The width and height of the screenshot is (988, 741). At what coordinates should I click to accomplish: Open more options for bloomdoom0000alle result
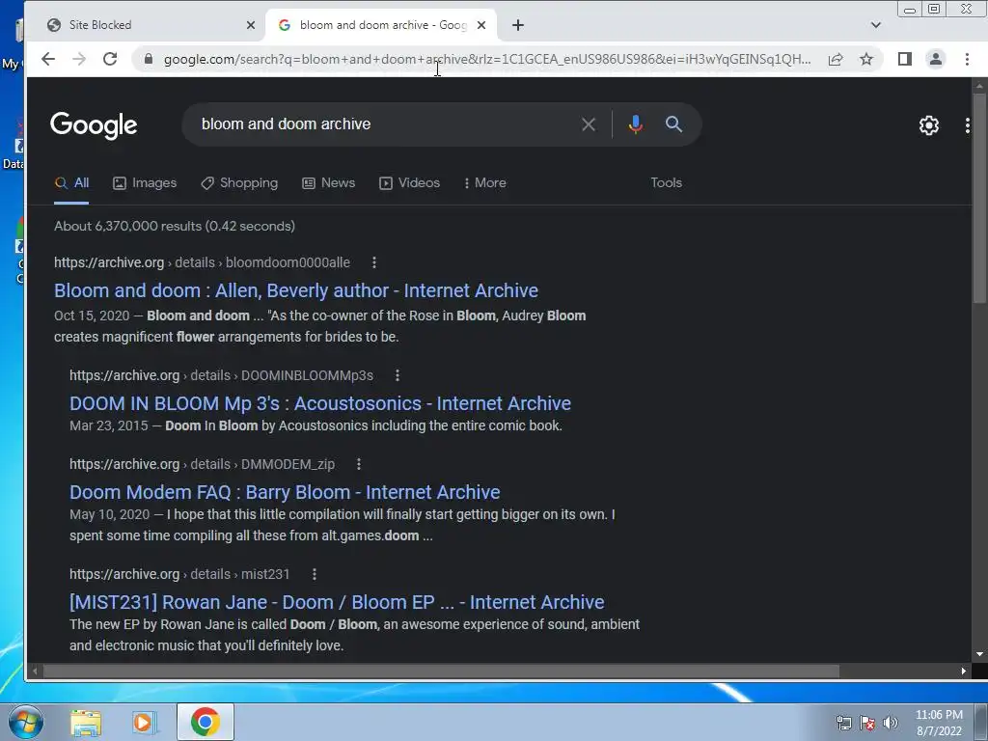click(x=374, y=262)
